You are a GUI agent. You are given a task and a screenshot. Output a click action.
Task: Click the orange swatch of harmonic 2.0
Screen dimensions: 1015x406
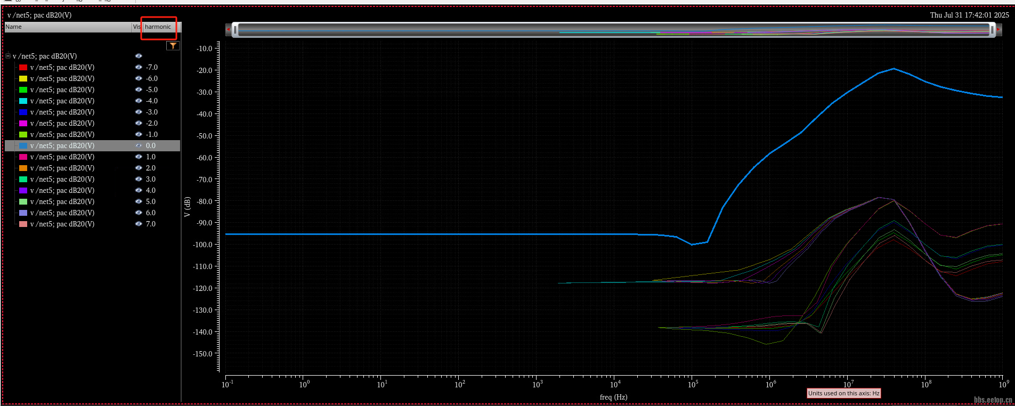23,168
